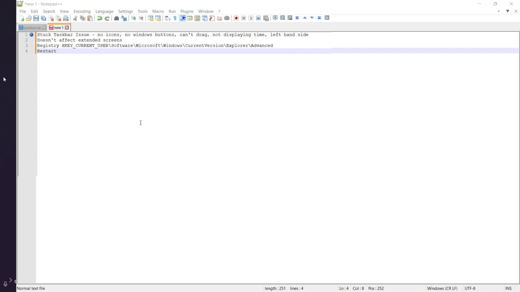Click the UTF-8 encoding status field
Screen dimensions: 520x292
tap(470, 288)
